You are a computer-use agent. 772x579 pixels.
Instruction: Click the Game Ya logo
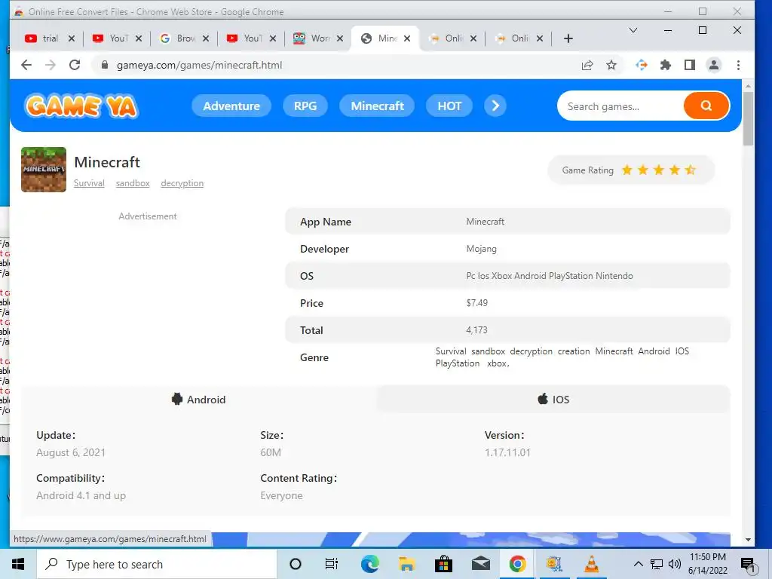[x=81, y=106]
